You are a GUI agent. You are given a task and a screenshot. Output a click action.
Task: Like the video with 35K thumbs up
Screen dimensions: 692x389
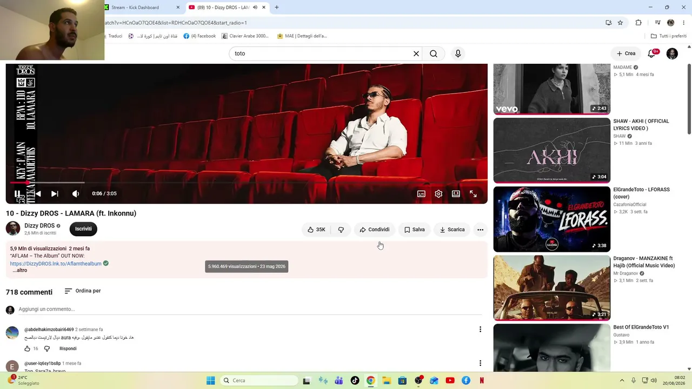[316, 230]
